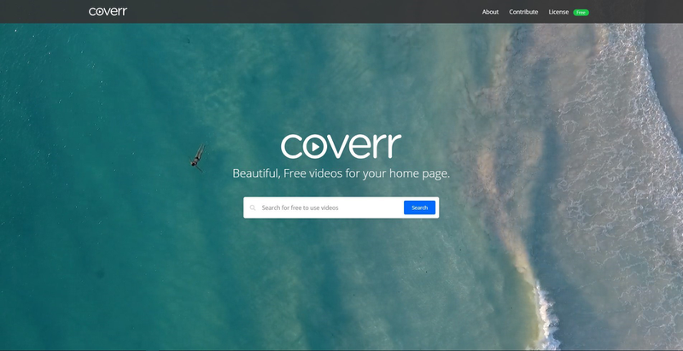Click the blue Search button
The width and height of the screenshot is (683, 351).
point(419,208)
